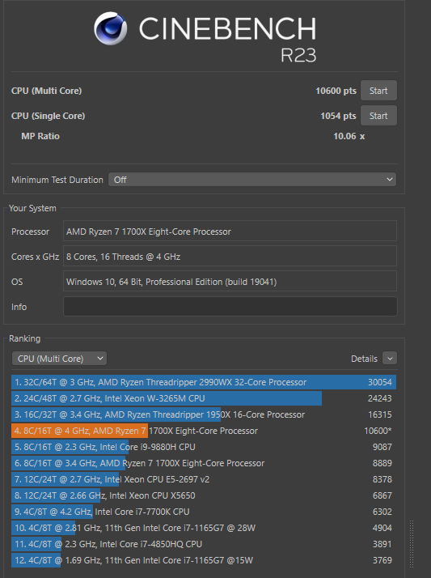Screen dimensions: 431x578
Task: Click the Cores x GHz field
Action: point(230,257)
